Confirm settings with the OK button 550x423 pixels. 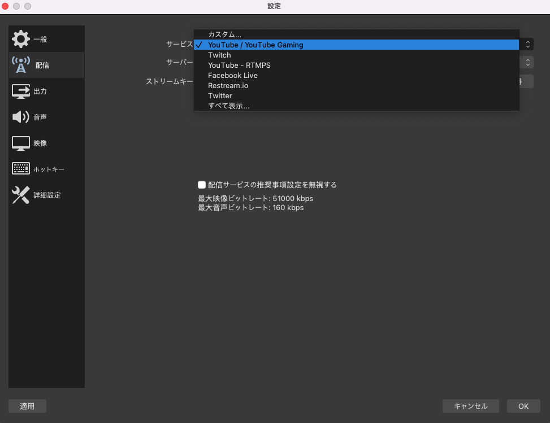[523, 406]
